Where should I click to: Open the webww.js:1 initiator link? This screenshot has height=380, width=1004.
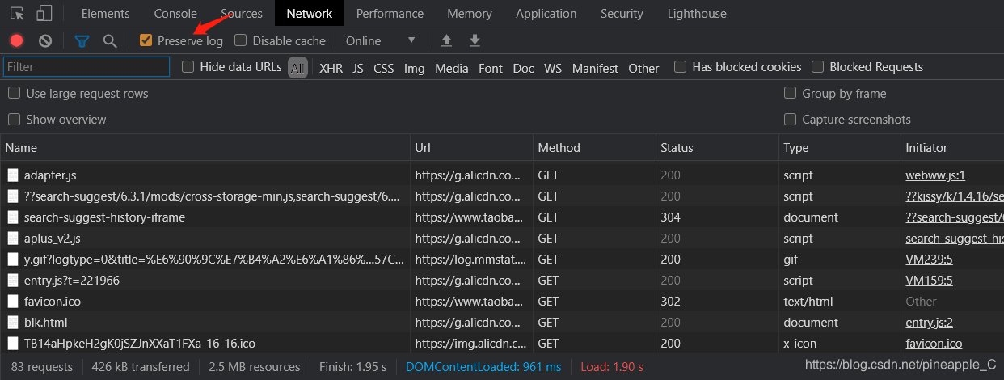[x=935, y=175]
